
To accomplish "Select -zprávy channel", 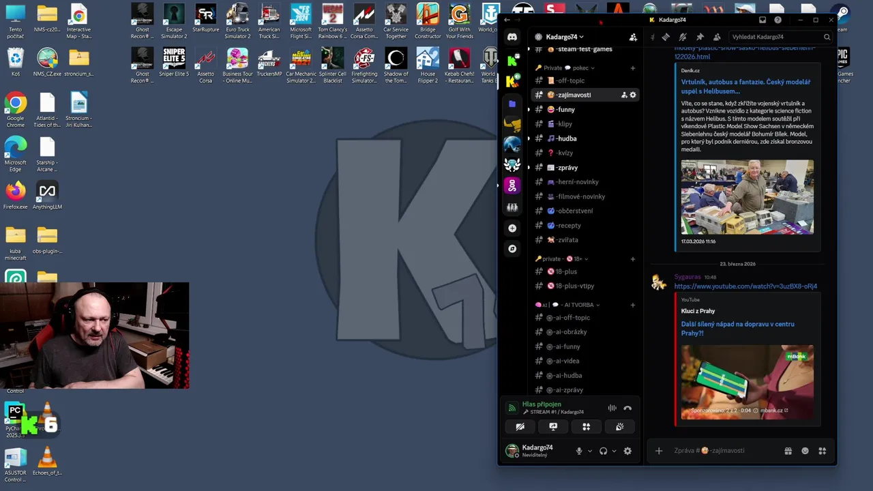I will pos(585,167).
